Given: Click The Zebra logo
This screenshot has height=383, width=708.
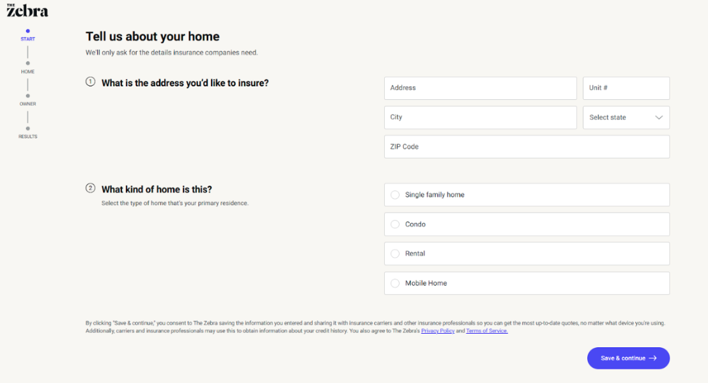Looking at the screenshot, I should click(27, 10).
